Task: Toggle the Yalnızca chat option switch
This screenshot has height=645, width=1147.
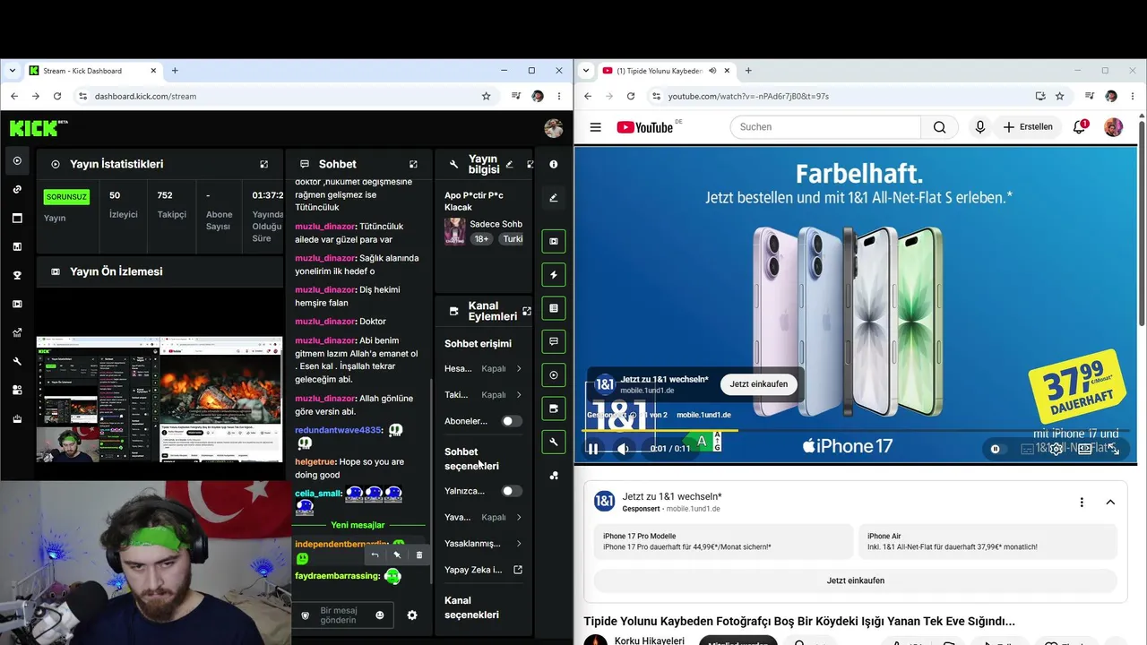Action: point(511,491)
